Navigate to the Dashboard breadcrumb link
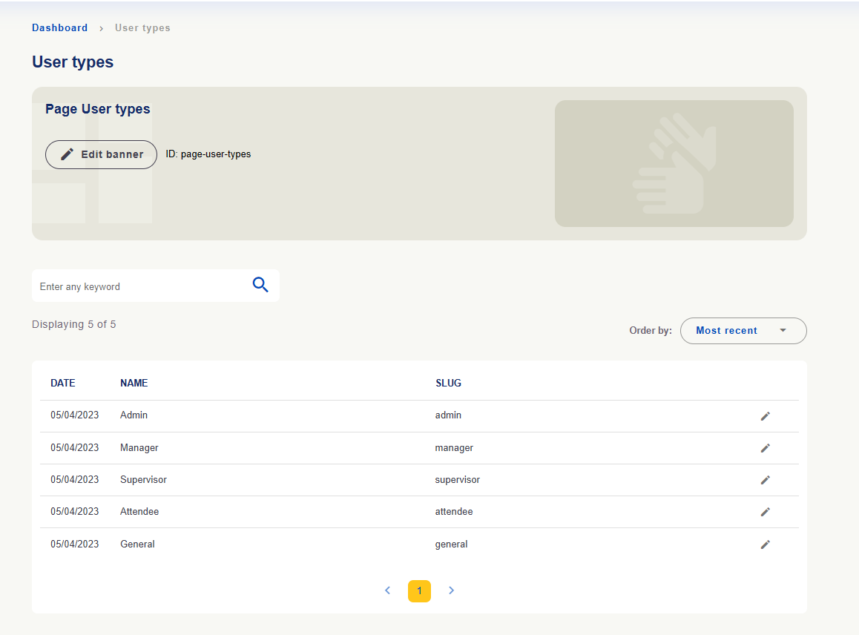 coord(59,28)
